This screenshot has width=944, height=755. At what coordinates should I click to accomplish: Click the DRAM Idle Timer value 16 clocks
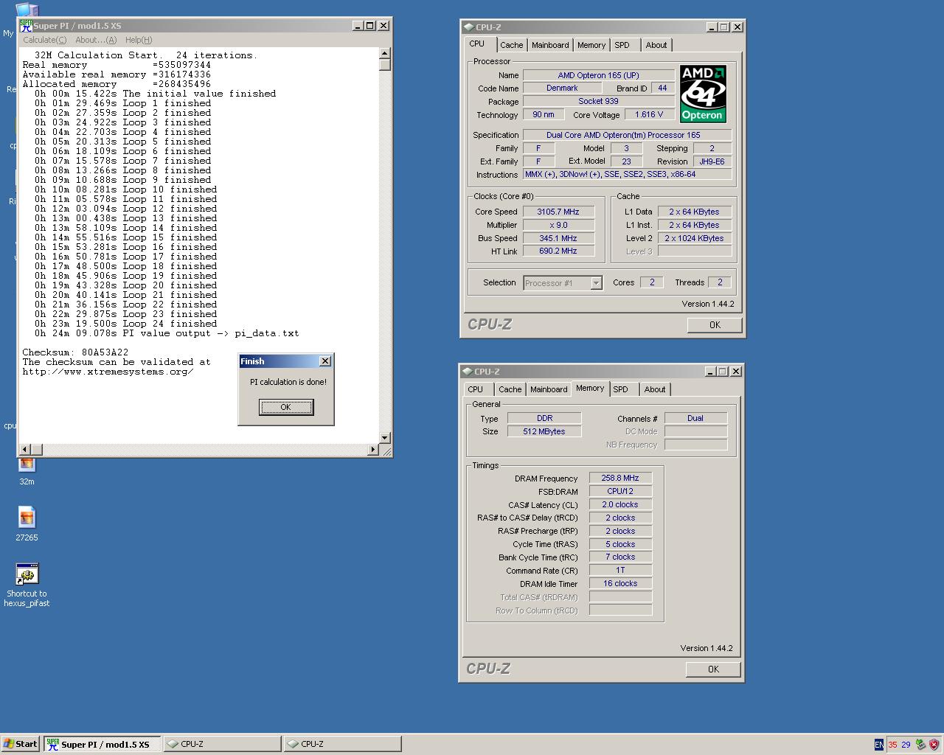tap(620, 583)
